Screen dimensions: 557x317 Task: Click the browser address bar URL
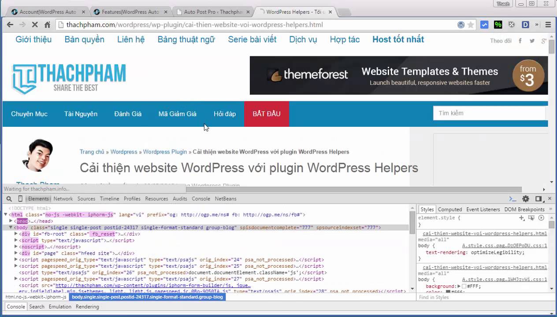tap(194, 25)
